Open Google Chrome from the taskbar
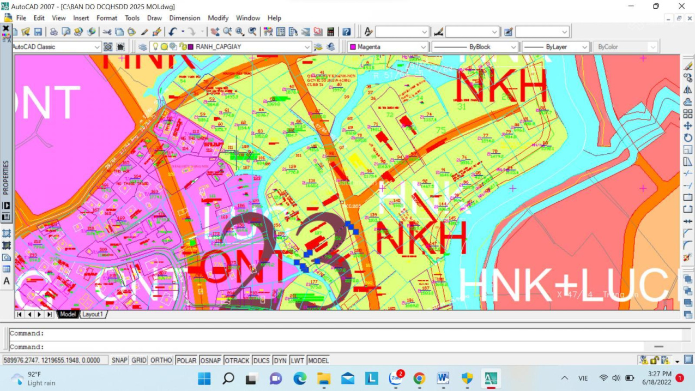The image size is (695, 391). [419, 378]
